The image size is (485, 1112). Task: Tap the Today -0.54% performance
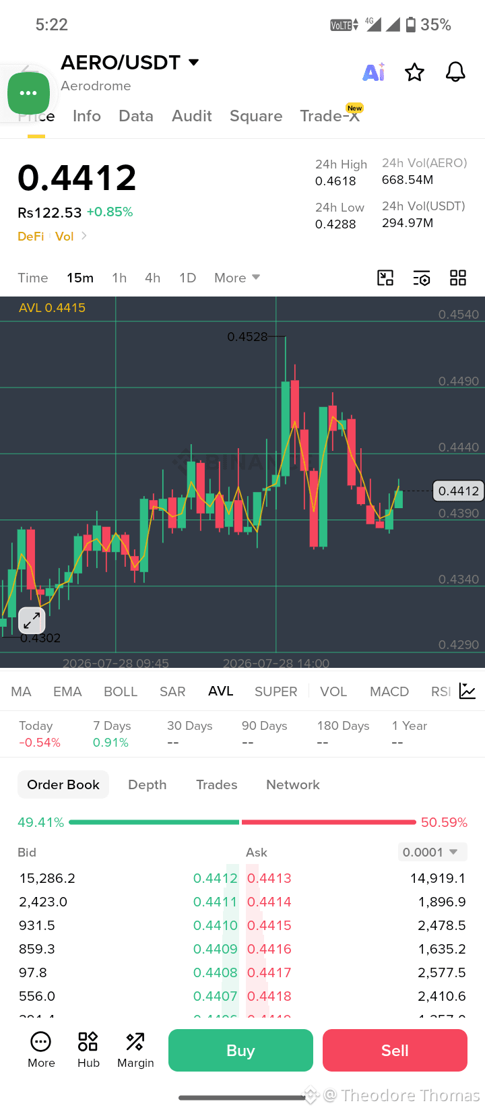coord(40,734)
